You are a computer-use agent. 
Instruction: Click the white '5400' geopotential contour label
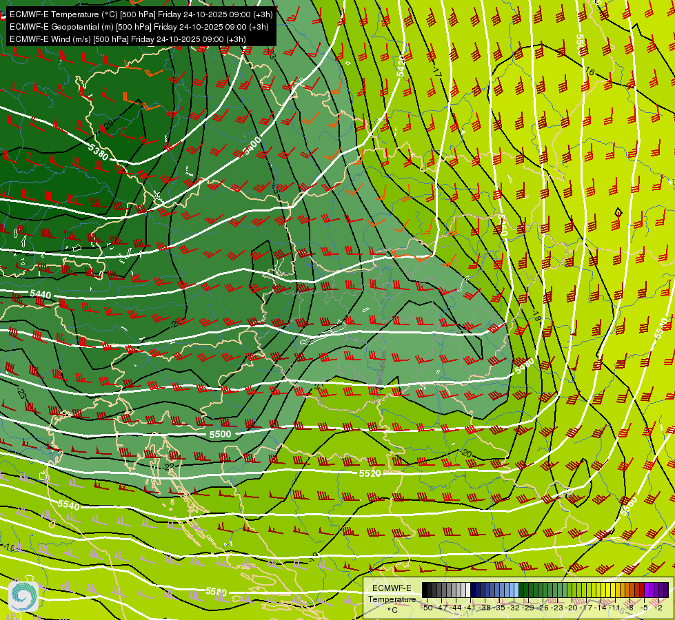(252, 145)
